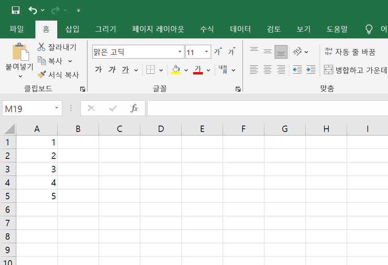The height and width of the screenshot is (265, 388).
Task: Expand the borders dropdown arrow
Action: [x=161, y=70]
